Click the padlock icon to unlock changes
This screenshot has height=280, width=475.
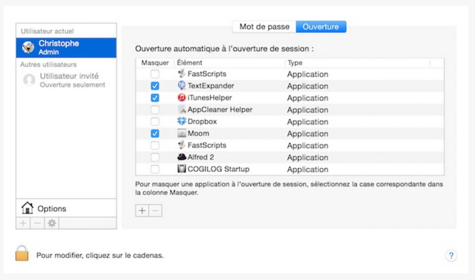pyautogui.click(x=22, y=253)
